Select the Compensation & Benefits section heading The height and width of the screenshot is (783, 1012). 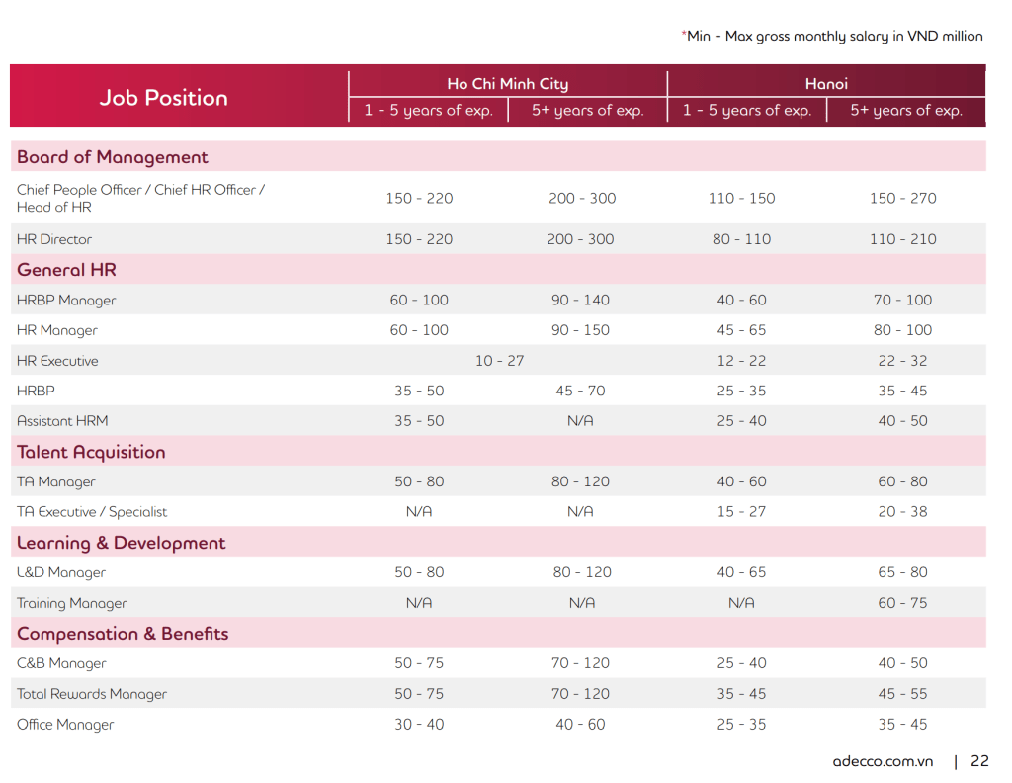(123, 634)
